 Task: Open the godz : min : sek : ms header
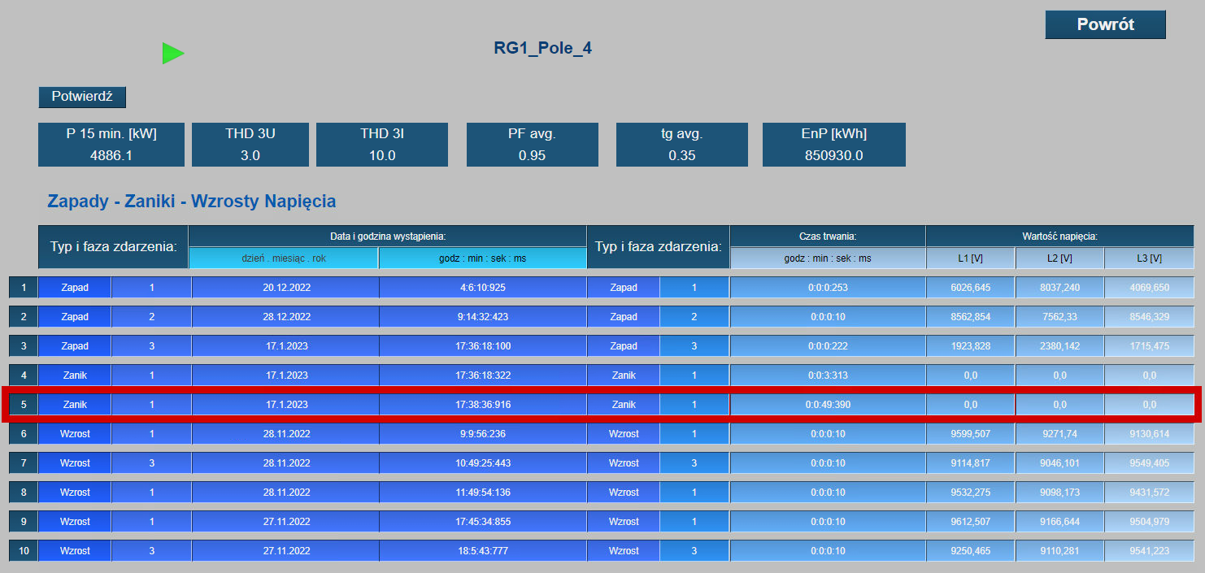pos(481,258)
